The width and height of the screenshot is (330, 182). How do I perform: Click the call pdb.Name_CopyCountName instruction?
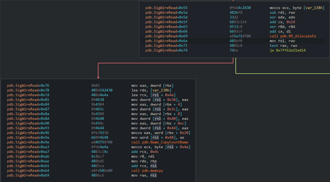tap(160, 142)
